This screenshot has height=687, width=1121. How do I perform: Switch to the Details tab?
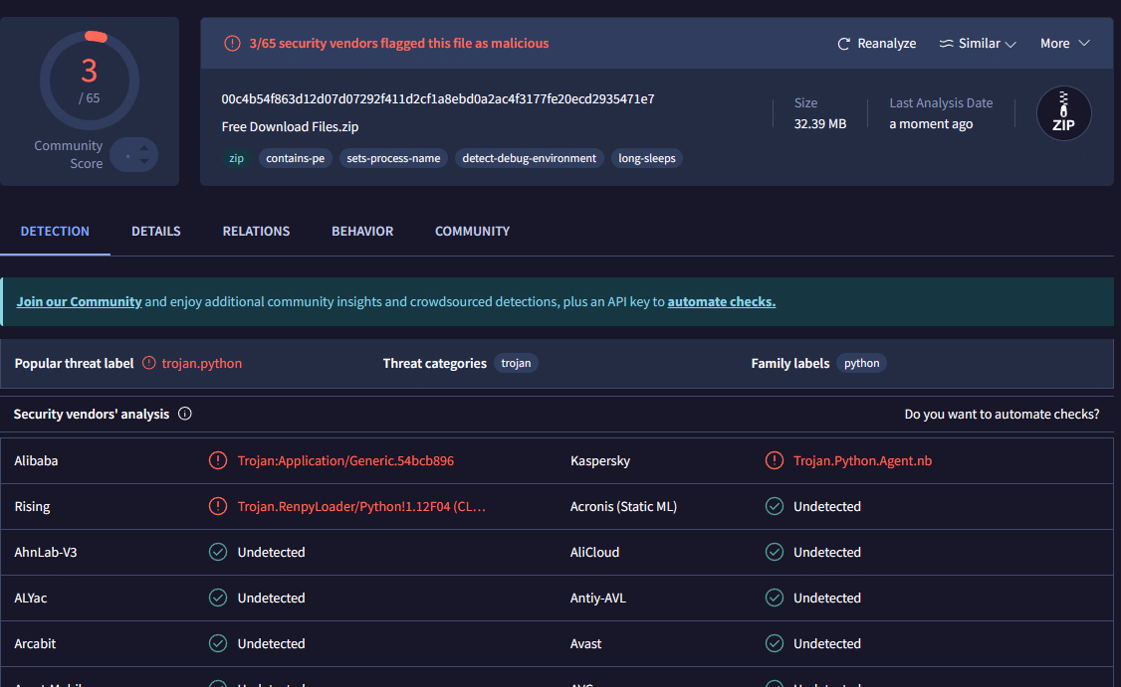(155, 231)
